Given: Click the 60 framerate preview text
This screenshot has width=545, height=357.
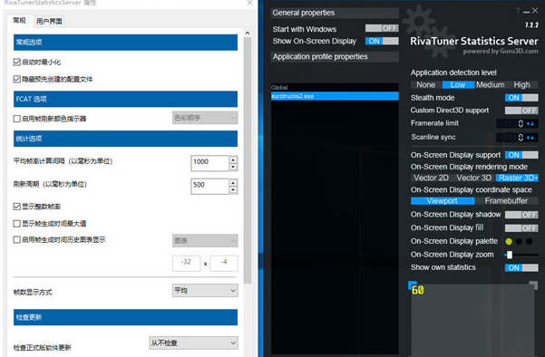Looking at the screenshot, I should [x=418, y=290].
